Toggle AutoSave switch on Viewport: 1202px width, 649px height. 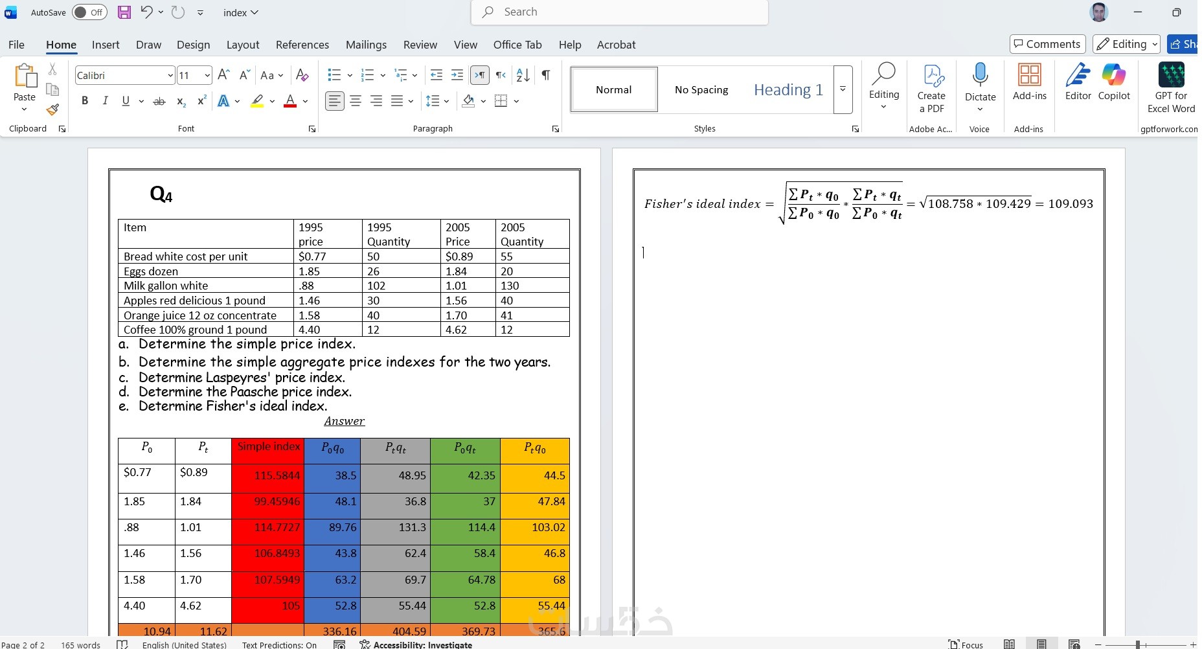click(x=89, y=12)
